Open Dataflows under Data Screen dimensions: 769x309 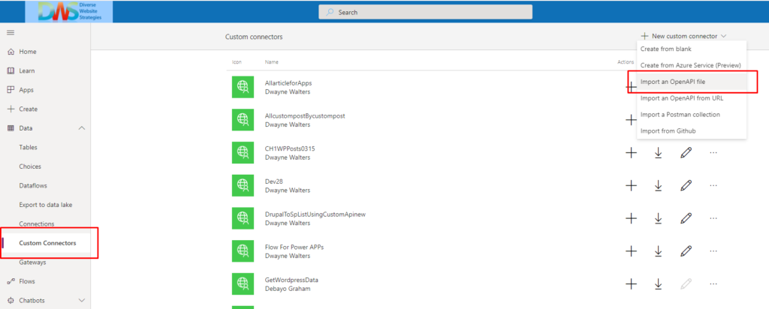pyautogui.click(x=33, y=185)
